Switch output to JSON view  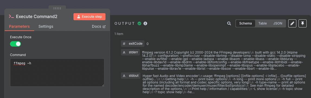[x=278, y=23]
